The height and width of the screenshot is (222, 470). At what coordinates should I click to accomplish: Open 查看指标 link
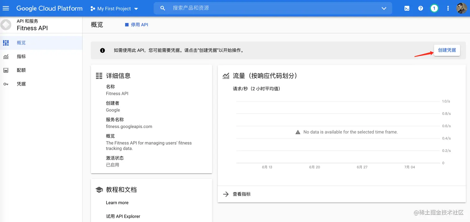(242, 194)
